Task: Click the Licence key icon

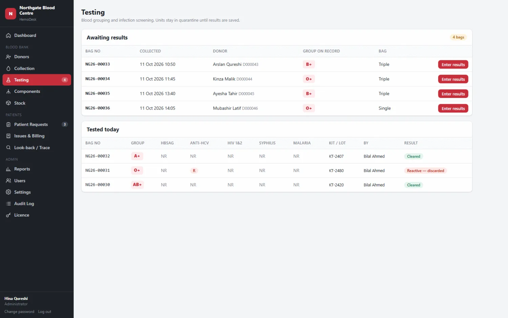Action: tap(8, 215)
